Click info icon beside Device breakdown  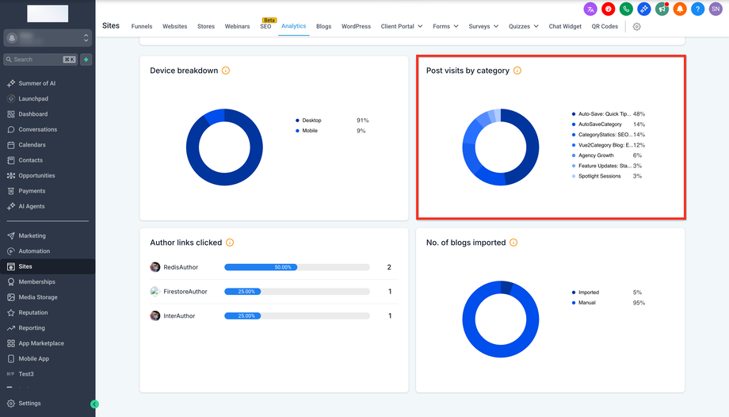pyautogui.click(x=226, y=71)
